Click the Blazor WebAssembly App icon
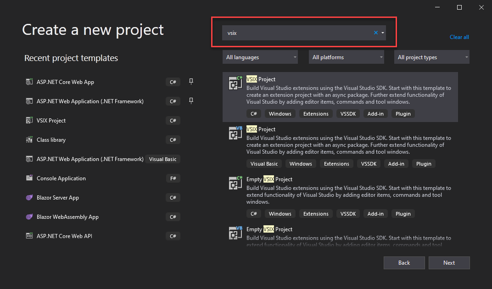The height and width of the screenshot is (289, 492). pyautogui.click(x=29, y=217)
